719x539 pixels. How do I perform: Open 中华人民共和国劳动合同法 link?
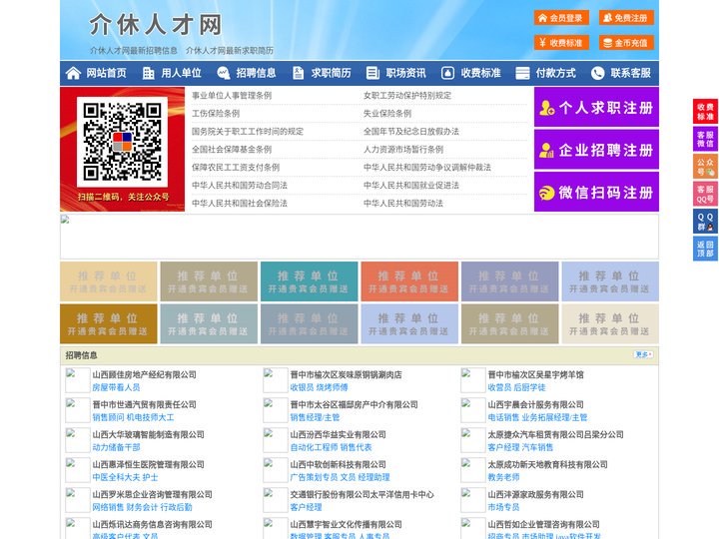240,186
